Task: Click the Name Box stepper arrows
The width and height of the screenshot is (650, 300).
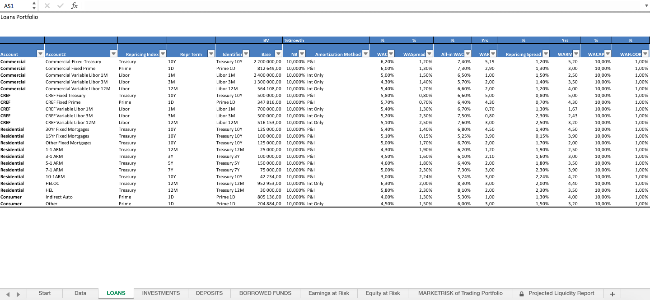Action: pyautogui.click(x=33, y=6)
